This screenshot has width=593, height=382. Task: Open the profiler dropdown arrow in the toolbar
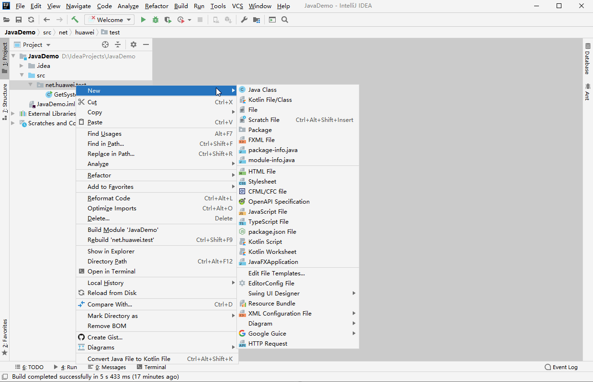[x=190, y=20]
